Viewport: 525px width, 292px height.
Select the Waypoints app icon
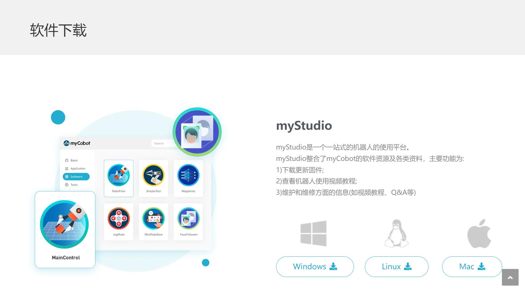tap(188, 175)
